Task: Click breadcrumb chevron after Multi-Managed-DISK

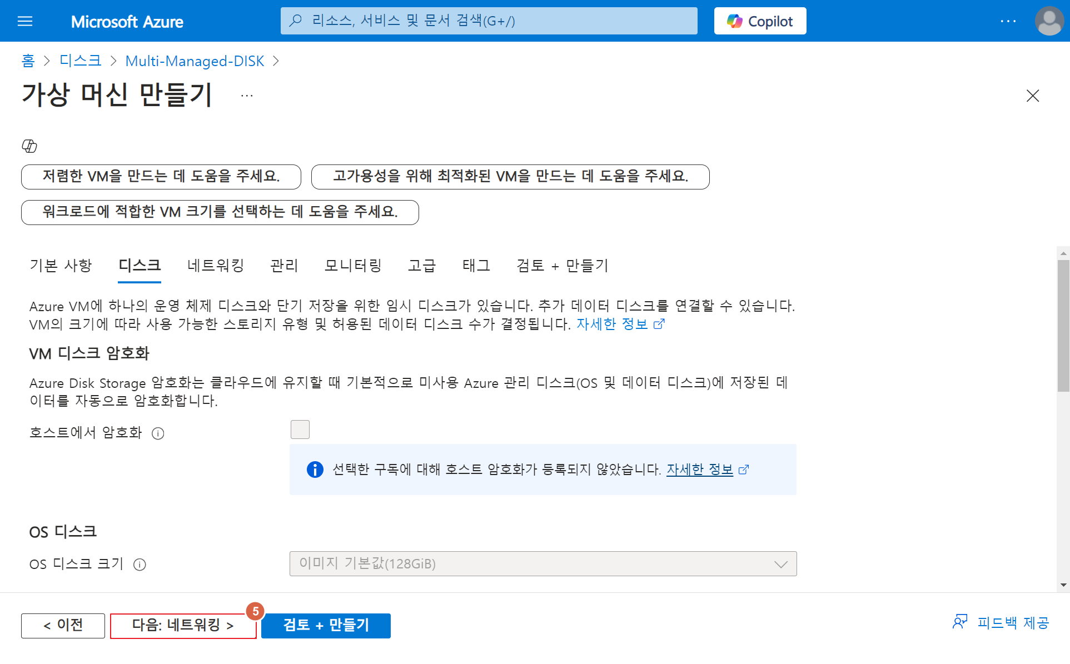Action: coord(276,61)
